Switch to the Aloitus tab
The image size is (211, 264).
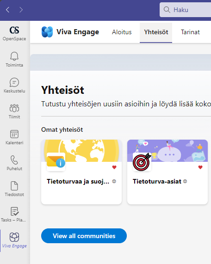pyautogui.click(x=122, y=32)
